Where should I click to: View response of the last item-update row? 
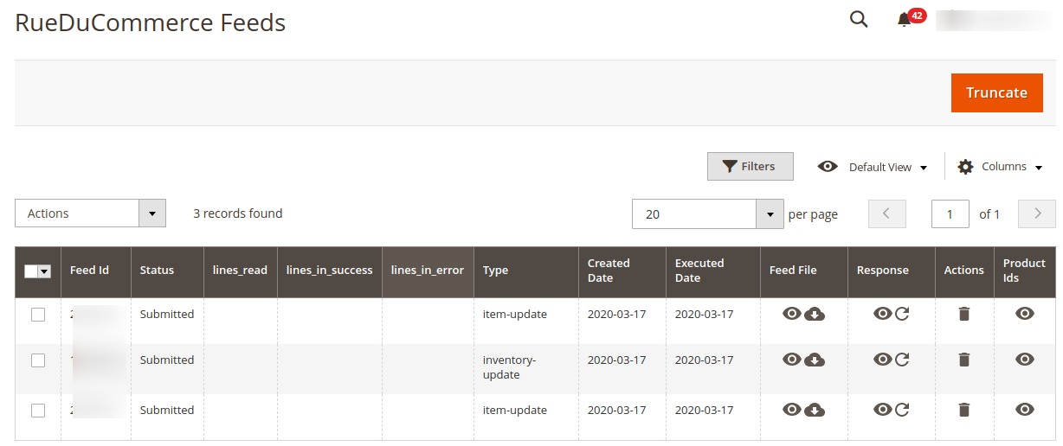pyautogui.click(x=882, y=410)
